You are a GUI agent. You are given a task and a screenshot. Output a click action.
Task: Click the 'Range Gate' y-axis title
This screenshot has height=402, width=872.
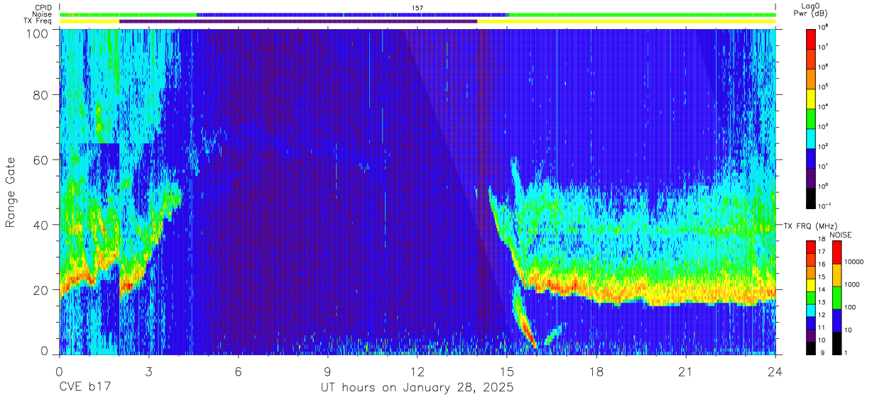click(11, 193)
